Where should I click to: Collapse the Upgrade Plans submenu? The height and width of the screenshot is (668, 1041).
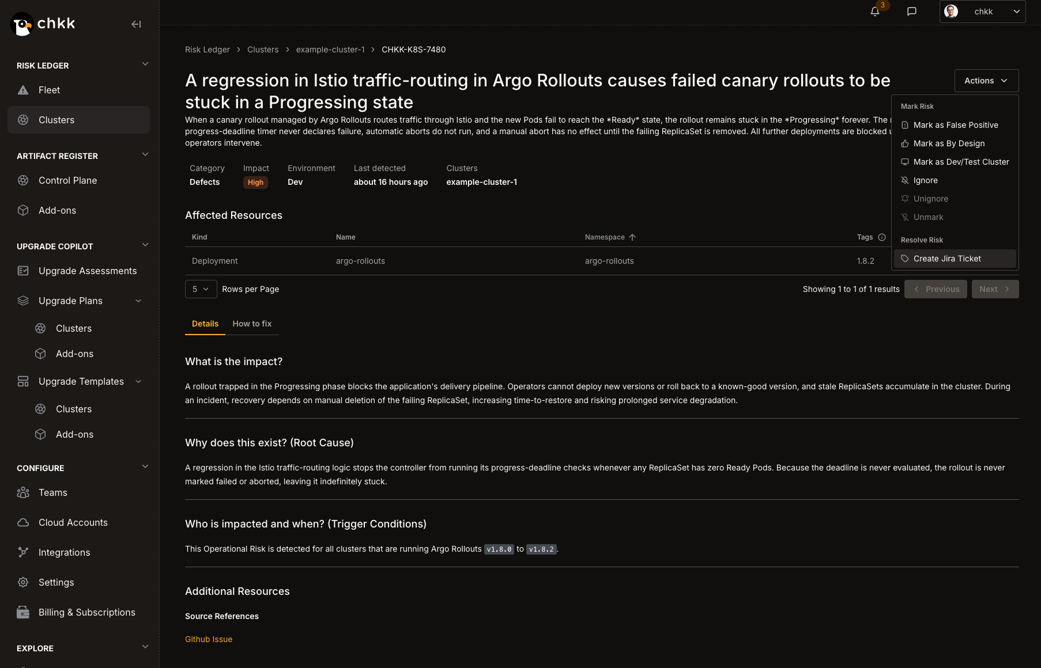tap(138, 301)
